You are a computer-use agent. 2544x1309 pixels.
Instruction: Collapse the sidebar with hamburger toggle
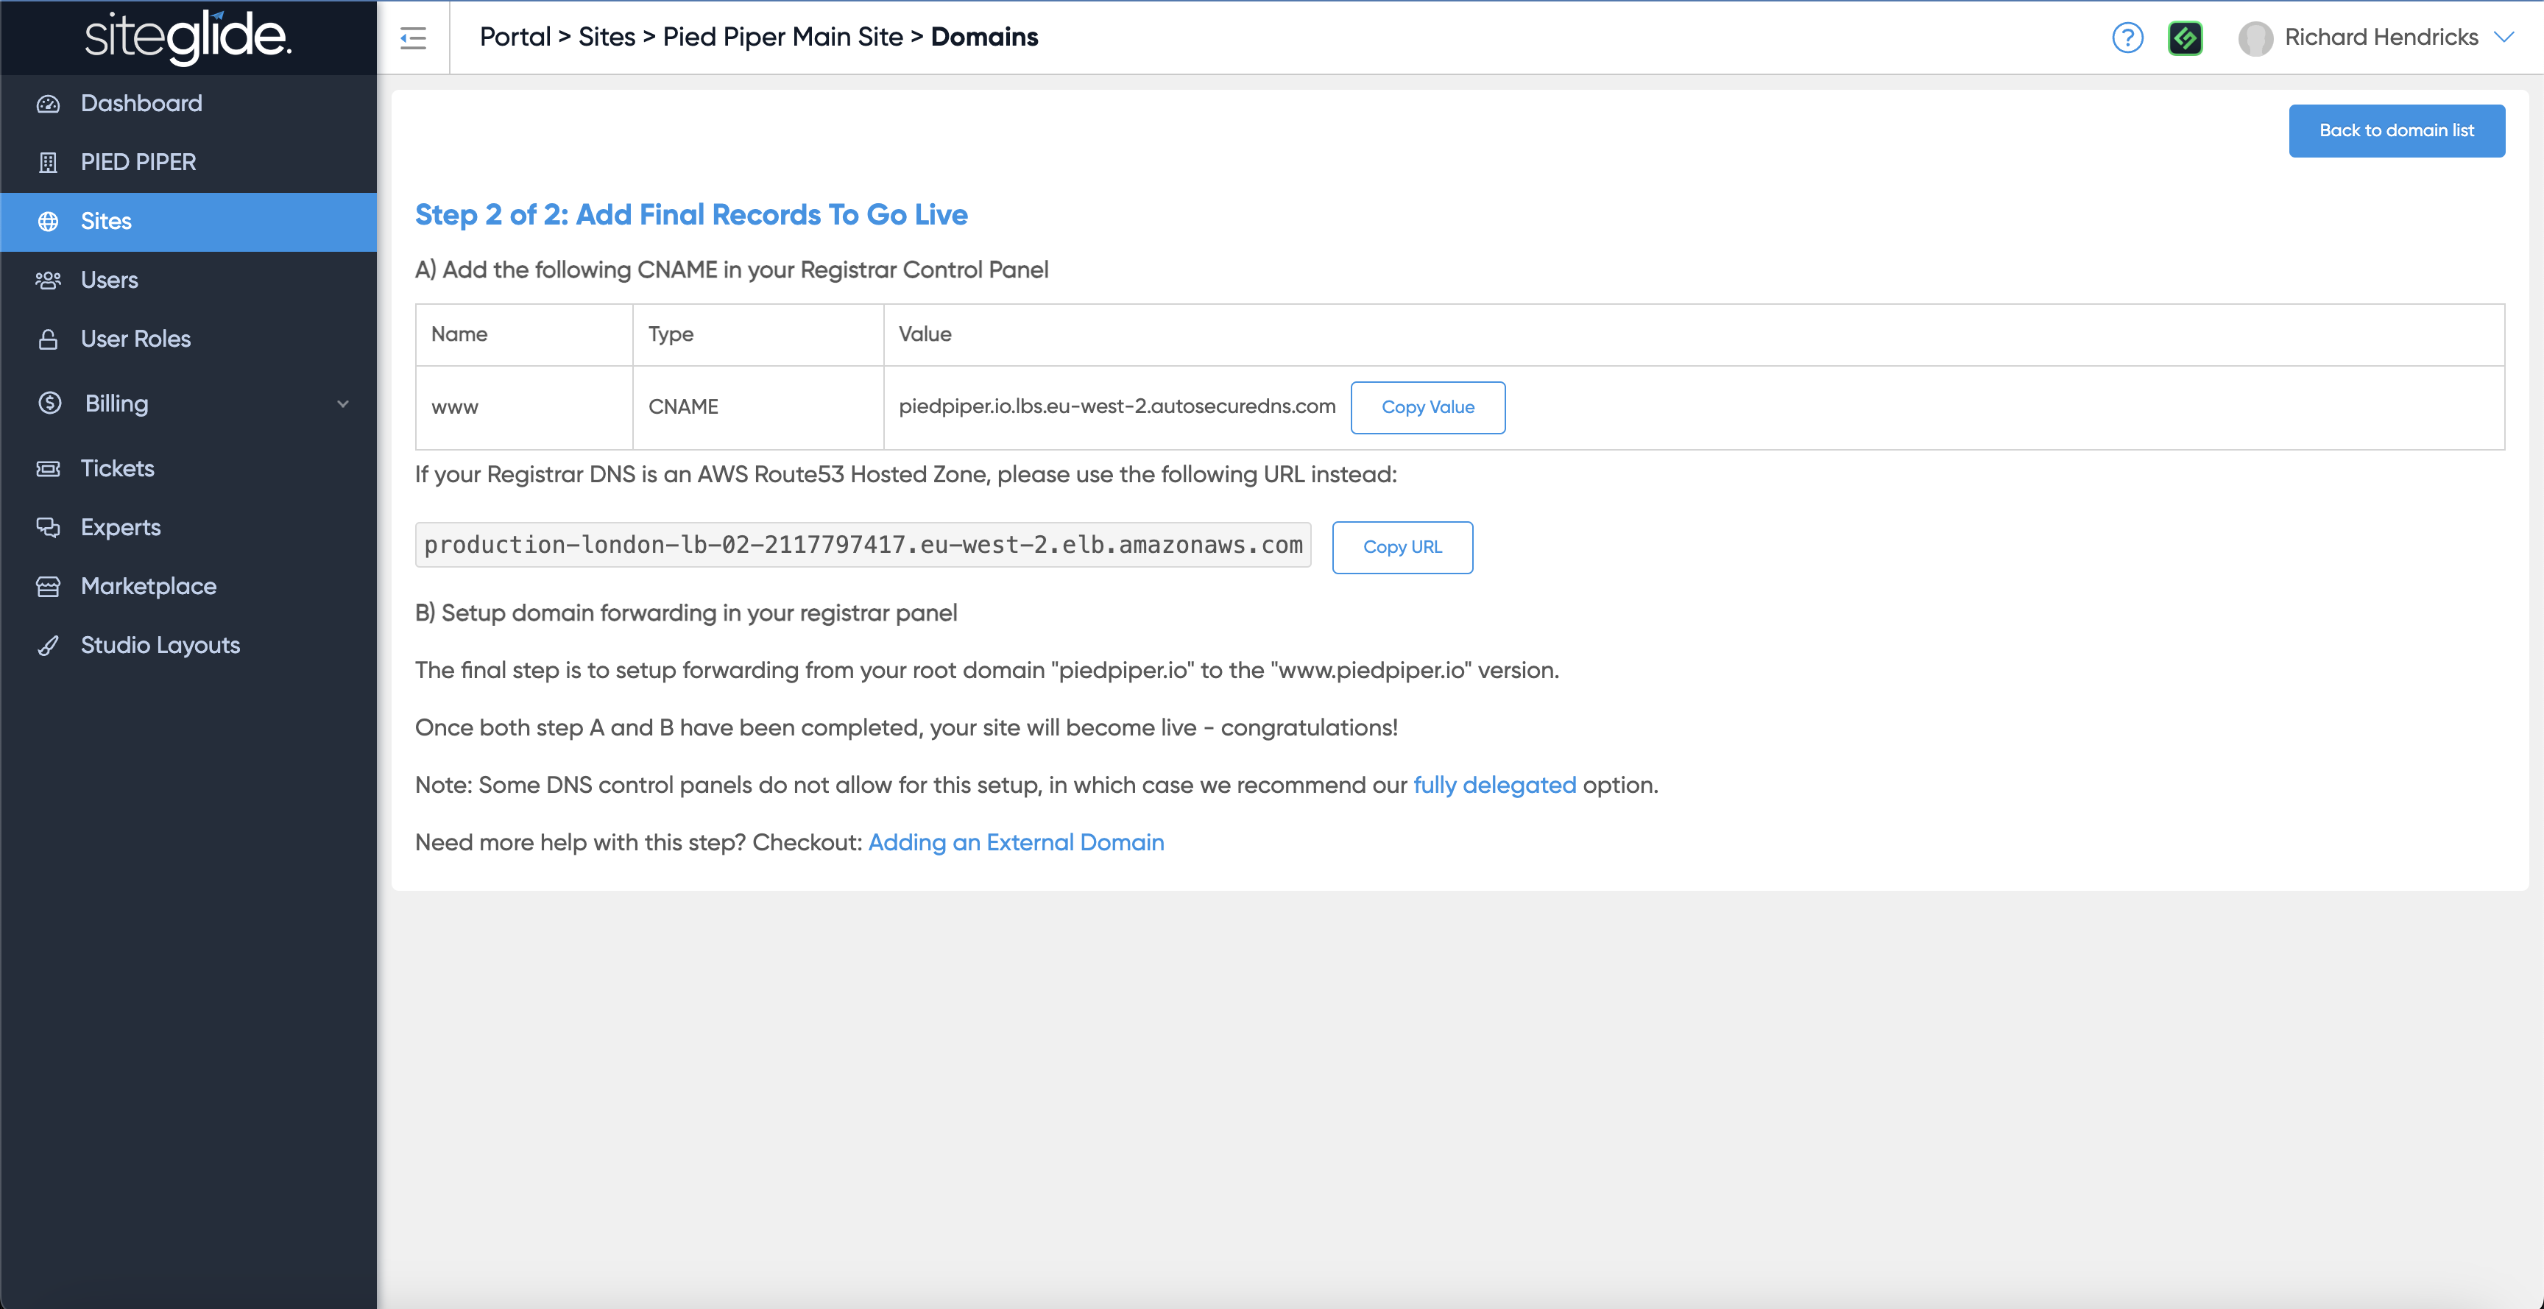(x=413, y=38)
